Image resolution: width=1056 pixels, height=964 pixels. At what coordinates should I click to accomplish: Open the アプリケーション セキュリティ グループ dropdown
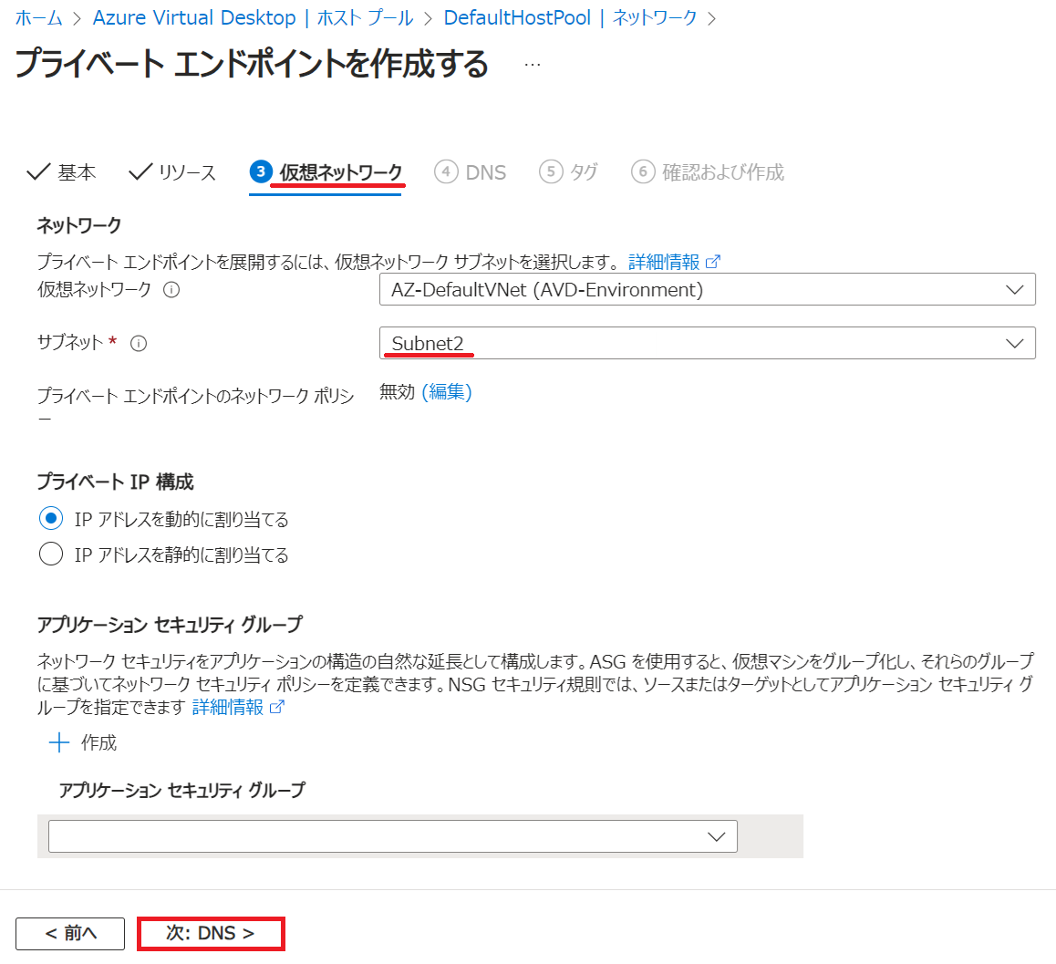pyautogui.click(x=393, y=836)
